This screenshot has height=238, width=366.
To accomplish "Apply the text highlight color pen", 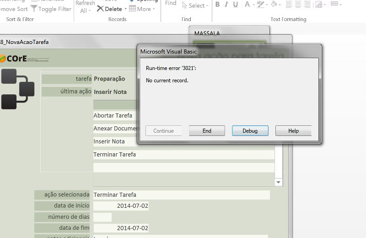I will point(260,5).
